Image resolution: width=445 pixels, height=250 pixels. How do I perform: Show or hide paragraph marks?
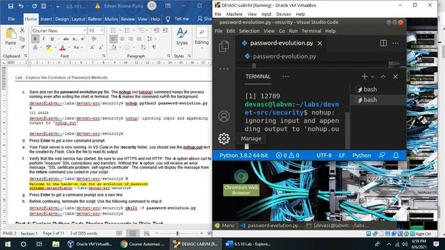click(x=154, y=48)
